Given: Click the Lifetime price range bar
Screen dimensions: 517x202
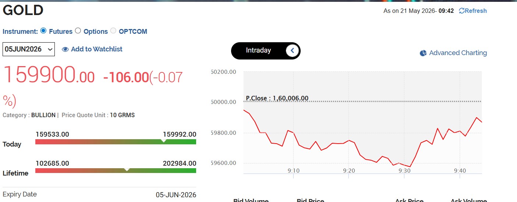Looking at the screenshot, I should [x=116, y=170].
